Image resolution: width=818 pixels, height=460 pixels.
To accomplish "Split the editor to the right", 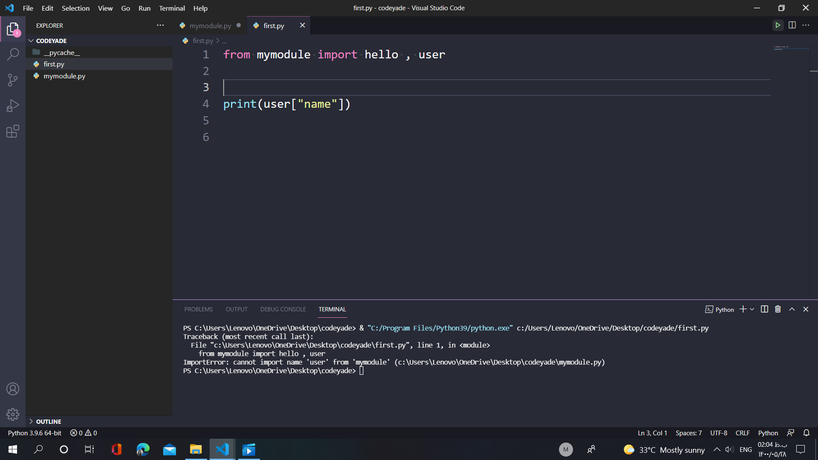I will point(792,25).
